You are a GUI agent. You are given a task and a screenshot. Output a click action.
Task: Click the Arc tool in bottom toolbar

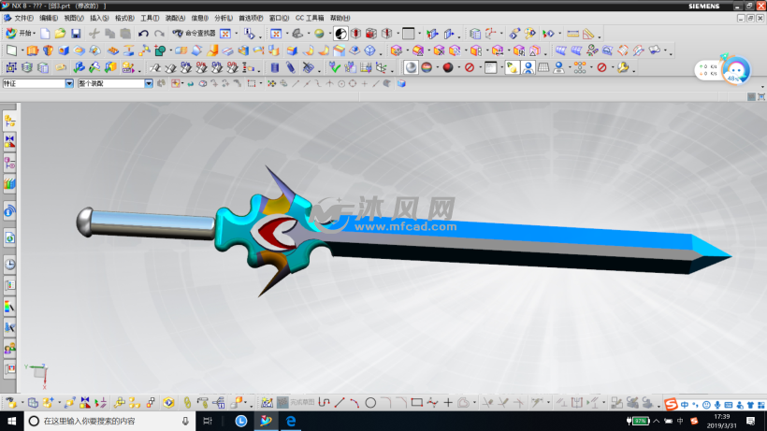[x=355, y=403]
